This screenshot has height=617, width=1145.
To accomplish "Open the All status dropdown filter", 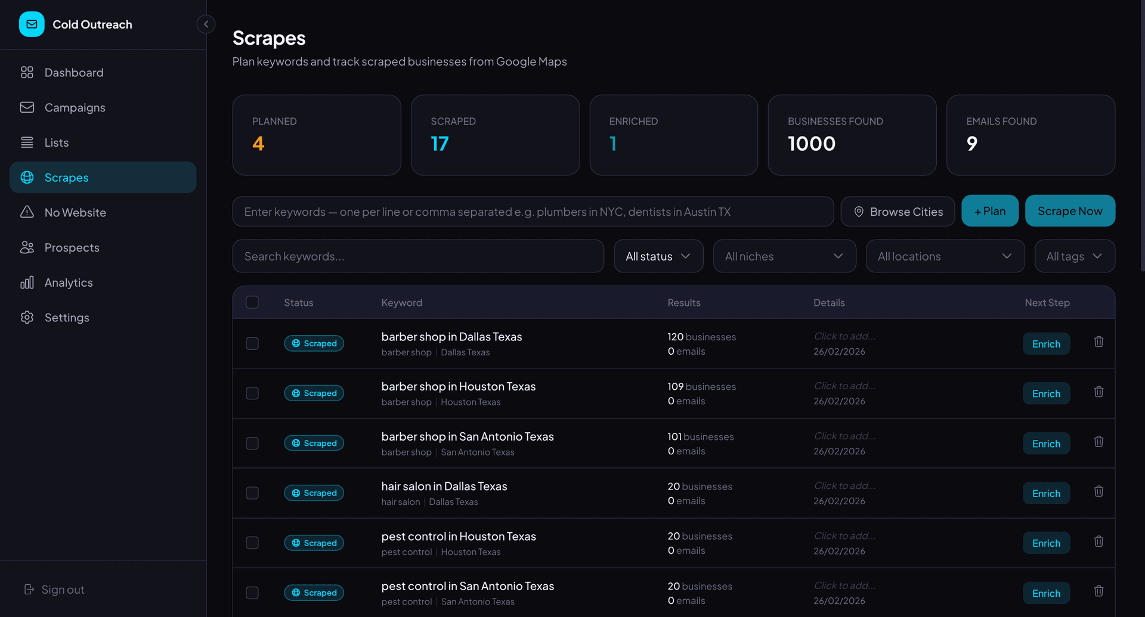I will click(x=658, y=256).
